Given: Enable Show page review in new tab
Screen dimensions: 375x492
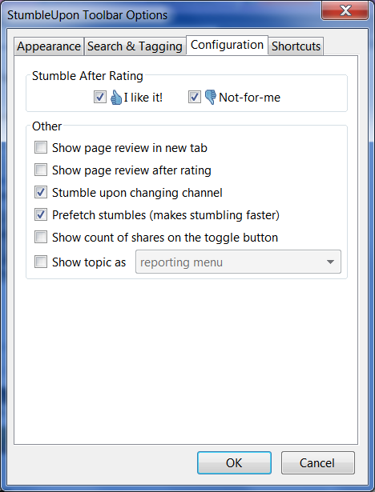Looking at the screenshot, I should point(41,147).
